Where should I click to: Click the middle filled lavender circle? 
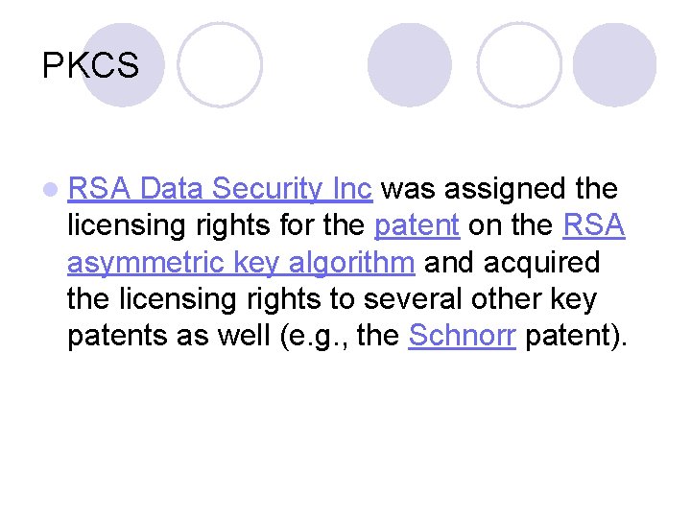(x=409, y=64)
